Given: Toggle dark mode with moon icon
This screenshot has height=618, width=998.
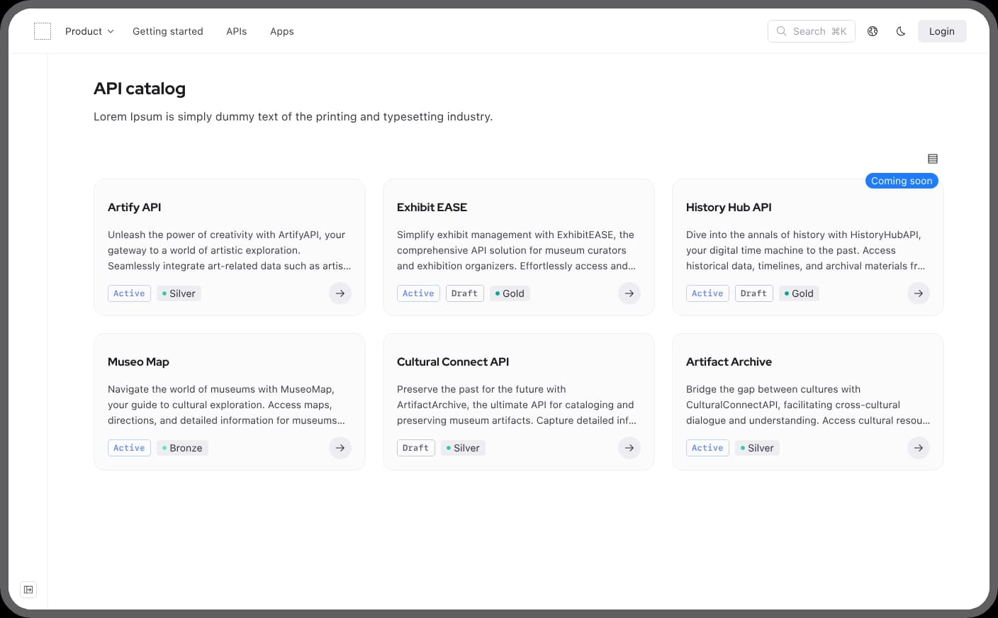Looking at the screenshot, I should coord(901,31).
